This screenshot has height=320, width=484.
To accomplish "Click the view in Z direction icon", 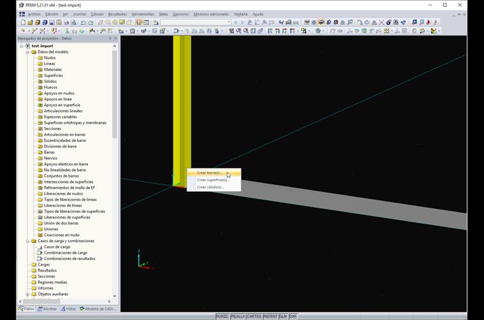I will click(x=285, y=31).
